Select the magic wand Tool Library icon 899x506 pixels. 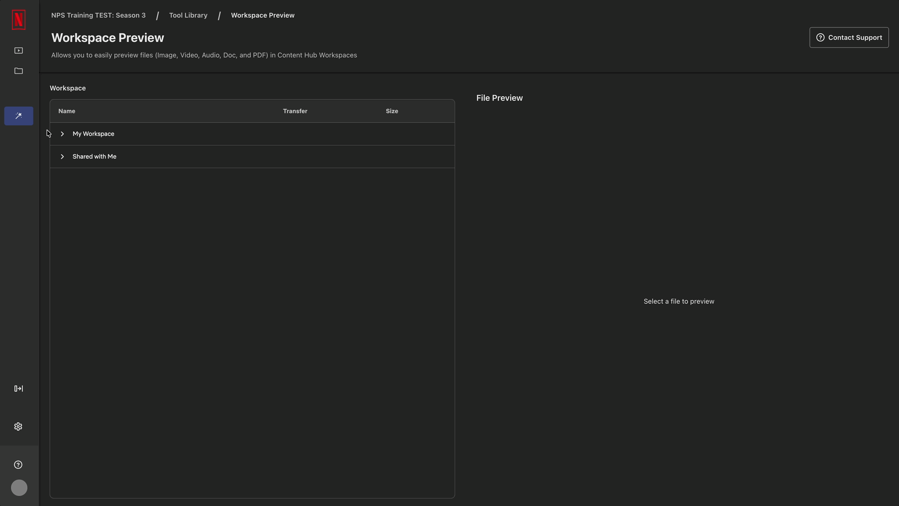tap(19, 116)
